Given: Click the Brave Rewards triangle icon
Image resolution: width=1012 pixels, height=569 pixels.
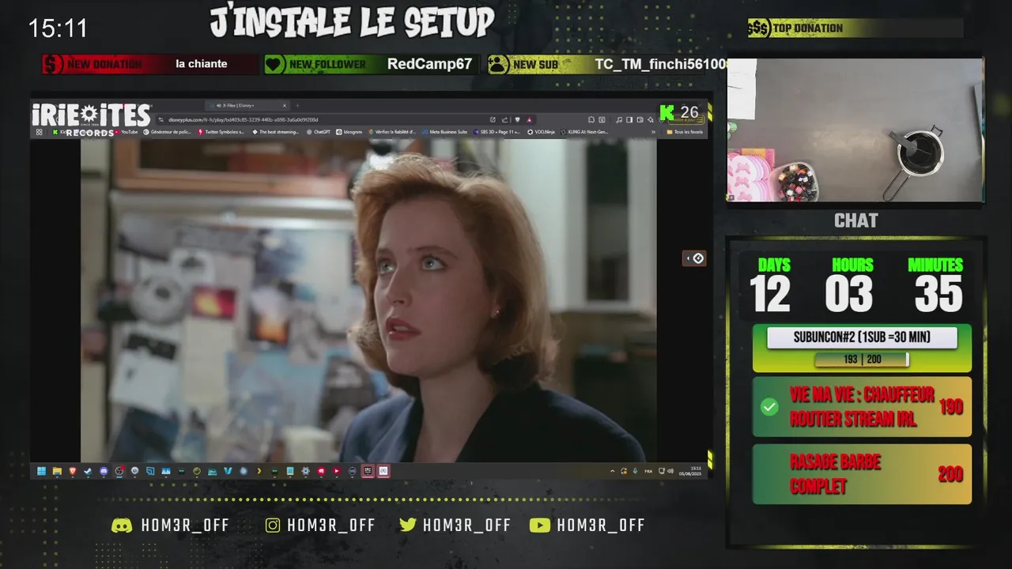Looking at the screenshot, I should [529, 119].
